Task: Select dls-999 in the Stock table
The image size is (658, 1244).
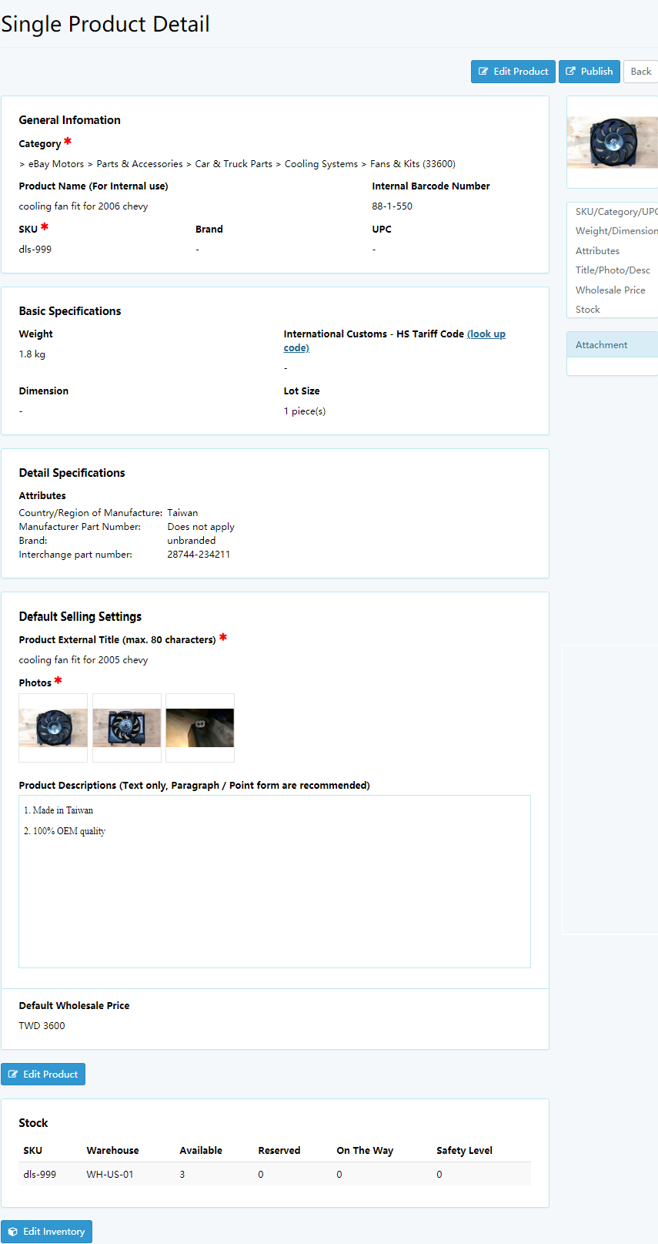Action: click(x=40, y=1174)
